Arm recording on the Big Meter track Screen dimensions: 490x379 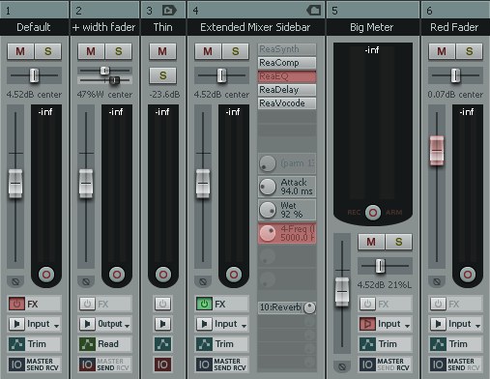[373, 213]
